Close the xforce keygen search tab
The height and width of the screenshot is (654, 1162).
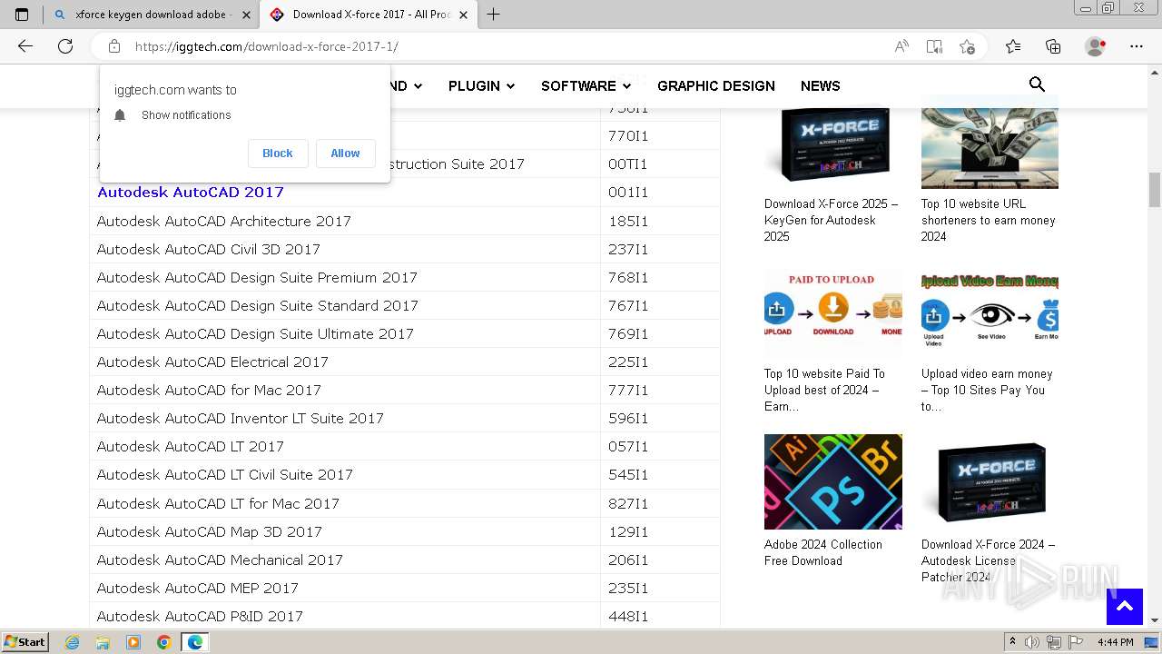click(x=246, y=15)
